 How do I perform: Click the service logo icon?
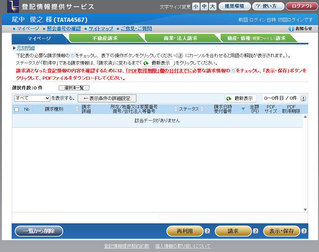click(13, 6)
